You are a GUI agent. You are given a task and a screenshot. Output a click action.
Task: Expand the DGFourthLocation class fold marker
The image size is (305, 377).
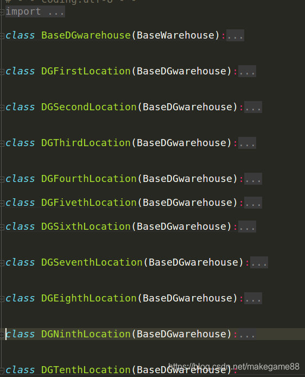point(2,179)
